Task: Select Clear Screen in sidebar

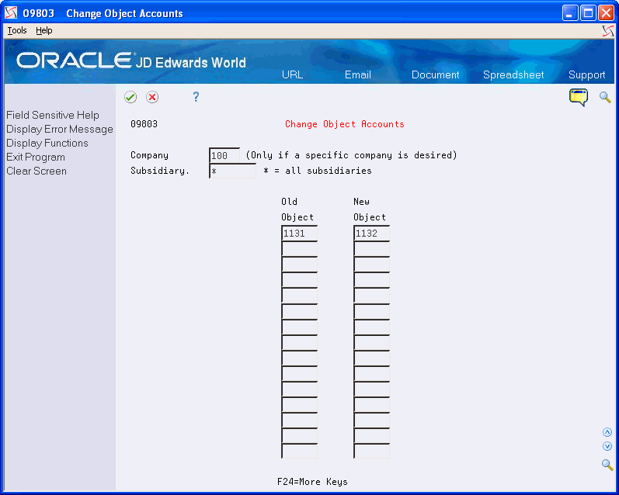Action: point(37,171)
